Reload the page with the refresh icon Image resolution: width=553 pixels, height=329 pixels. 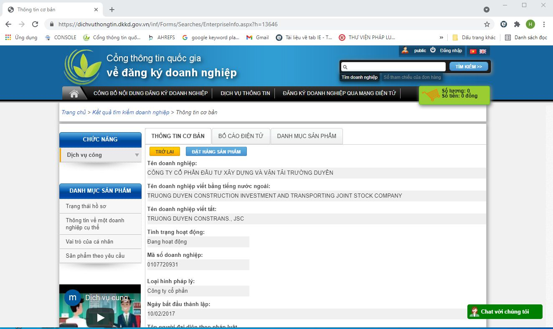click(35, 24)
